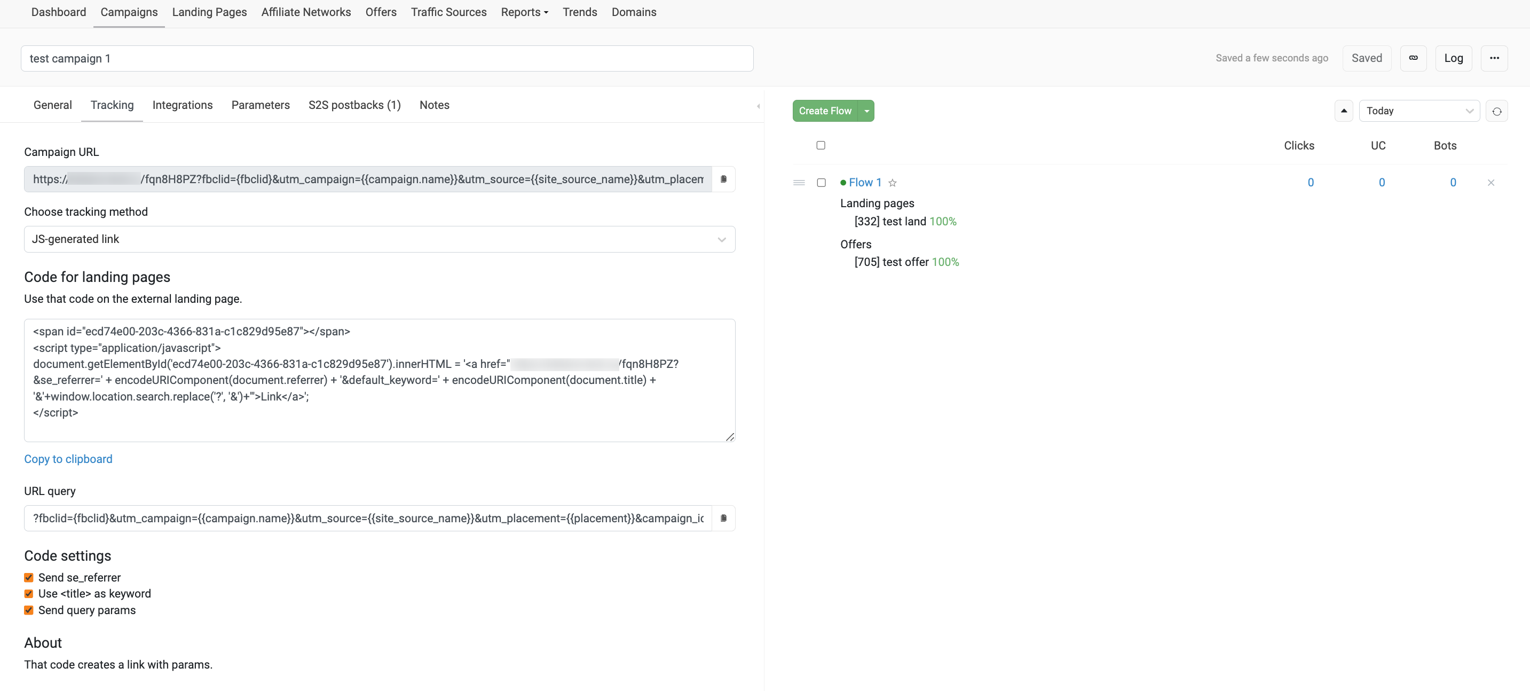The height and width of the screenshot is (691, 1530).
Task: Open the Reports menu dropdown
Action: (524, 12)
